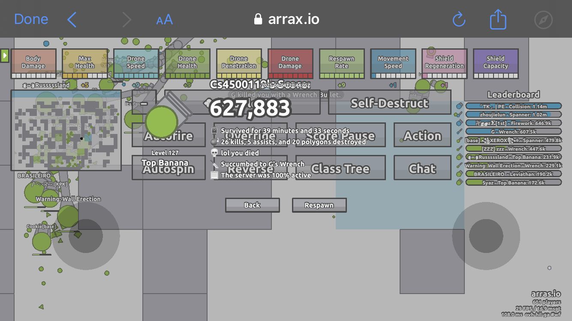Image resolution: width=572 pixels, height=321 pixels.
Task: Select the Drone Damage upgrade
Action: (290, 64)
